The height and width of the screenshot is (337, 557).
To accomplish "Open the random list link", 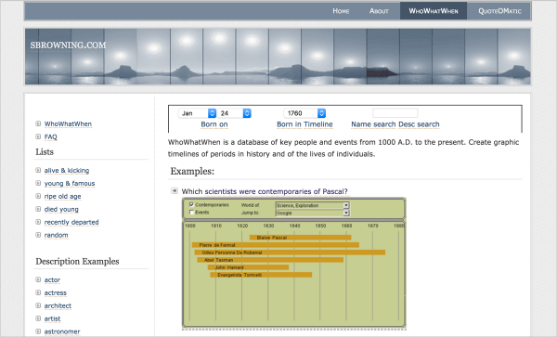I will 56,235.
